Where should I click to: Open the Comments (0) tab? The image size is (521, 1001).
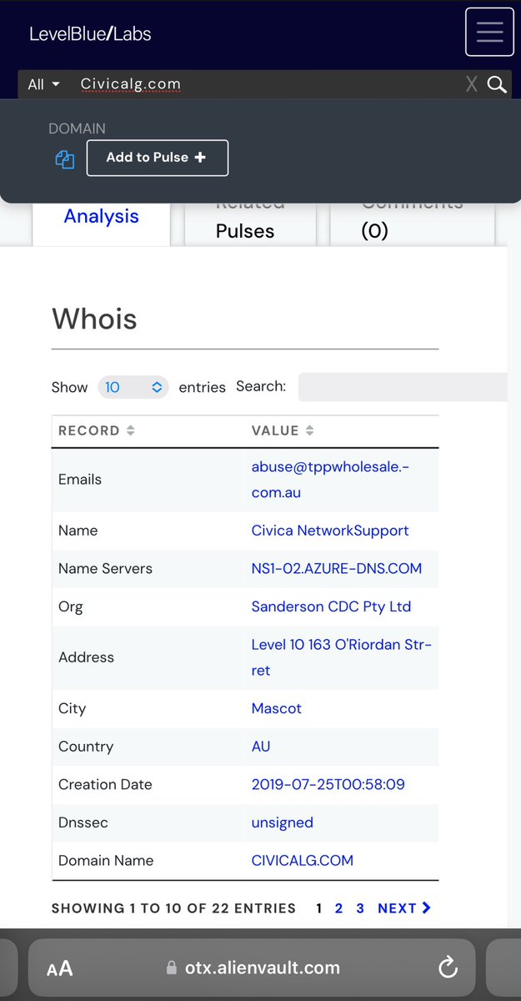point(412,224)
